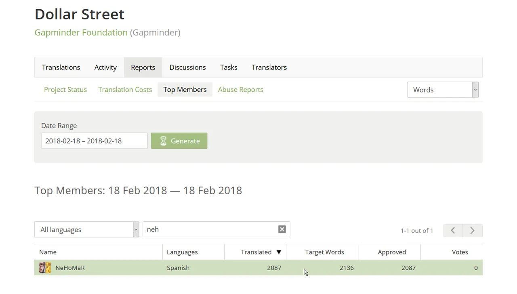The height and width of the screenshot is (294, 517).
Task: Sort by the Translated column header
Action: [x=256, y=252]
